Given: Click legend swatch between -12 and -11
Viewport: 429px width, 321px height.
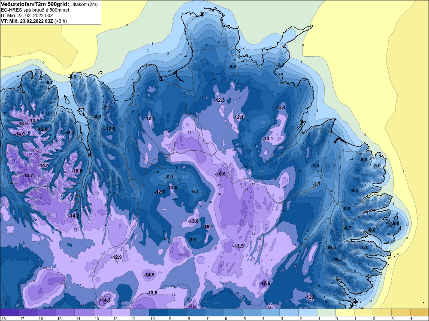Looking at the screenshot, I should [x=121, y=312].
